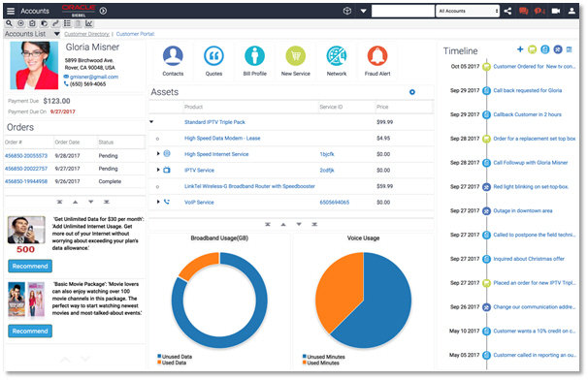
Task: Filter Timeline by dark blue service request icon
Action: (558, 49)
